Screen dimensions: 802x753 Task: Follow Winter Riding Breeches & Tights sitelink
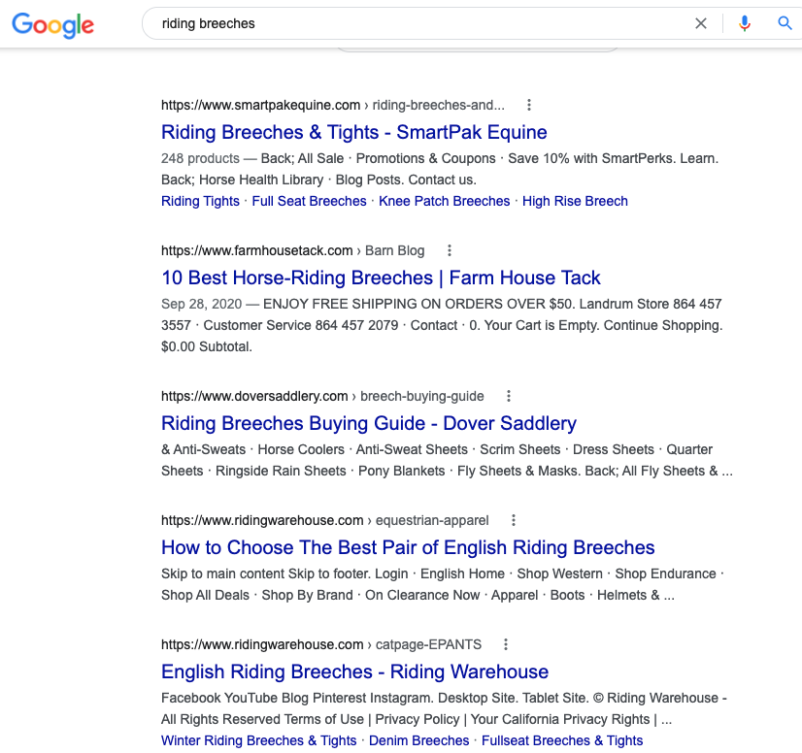259,740
